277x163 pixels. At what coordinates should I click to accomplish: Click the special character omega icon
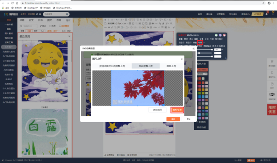(x=127, y=27)
